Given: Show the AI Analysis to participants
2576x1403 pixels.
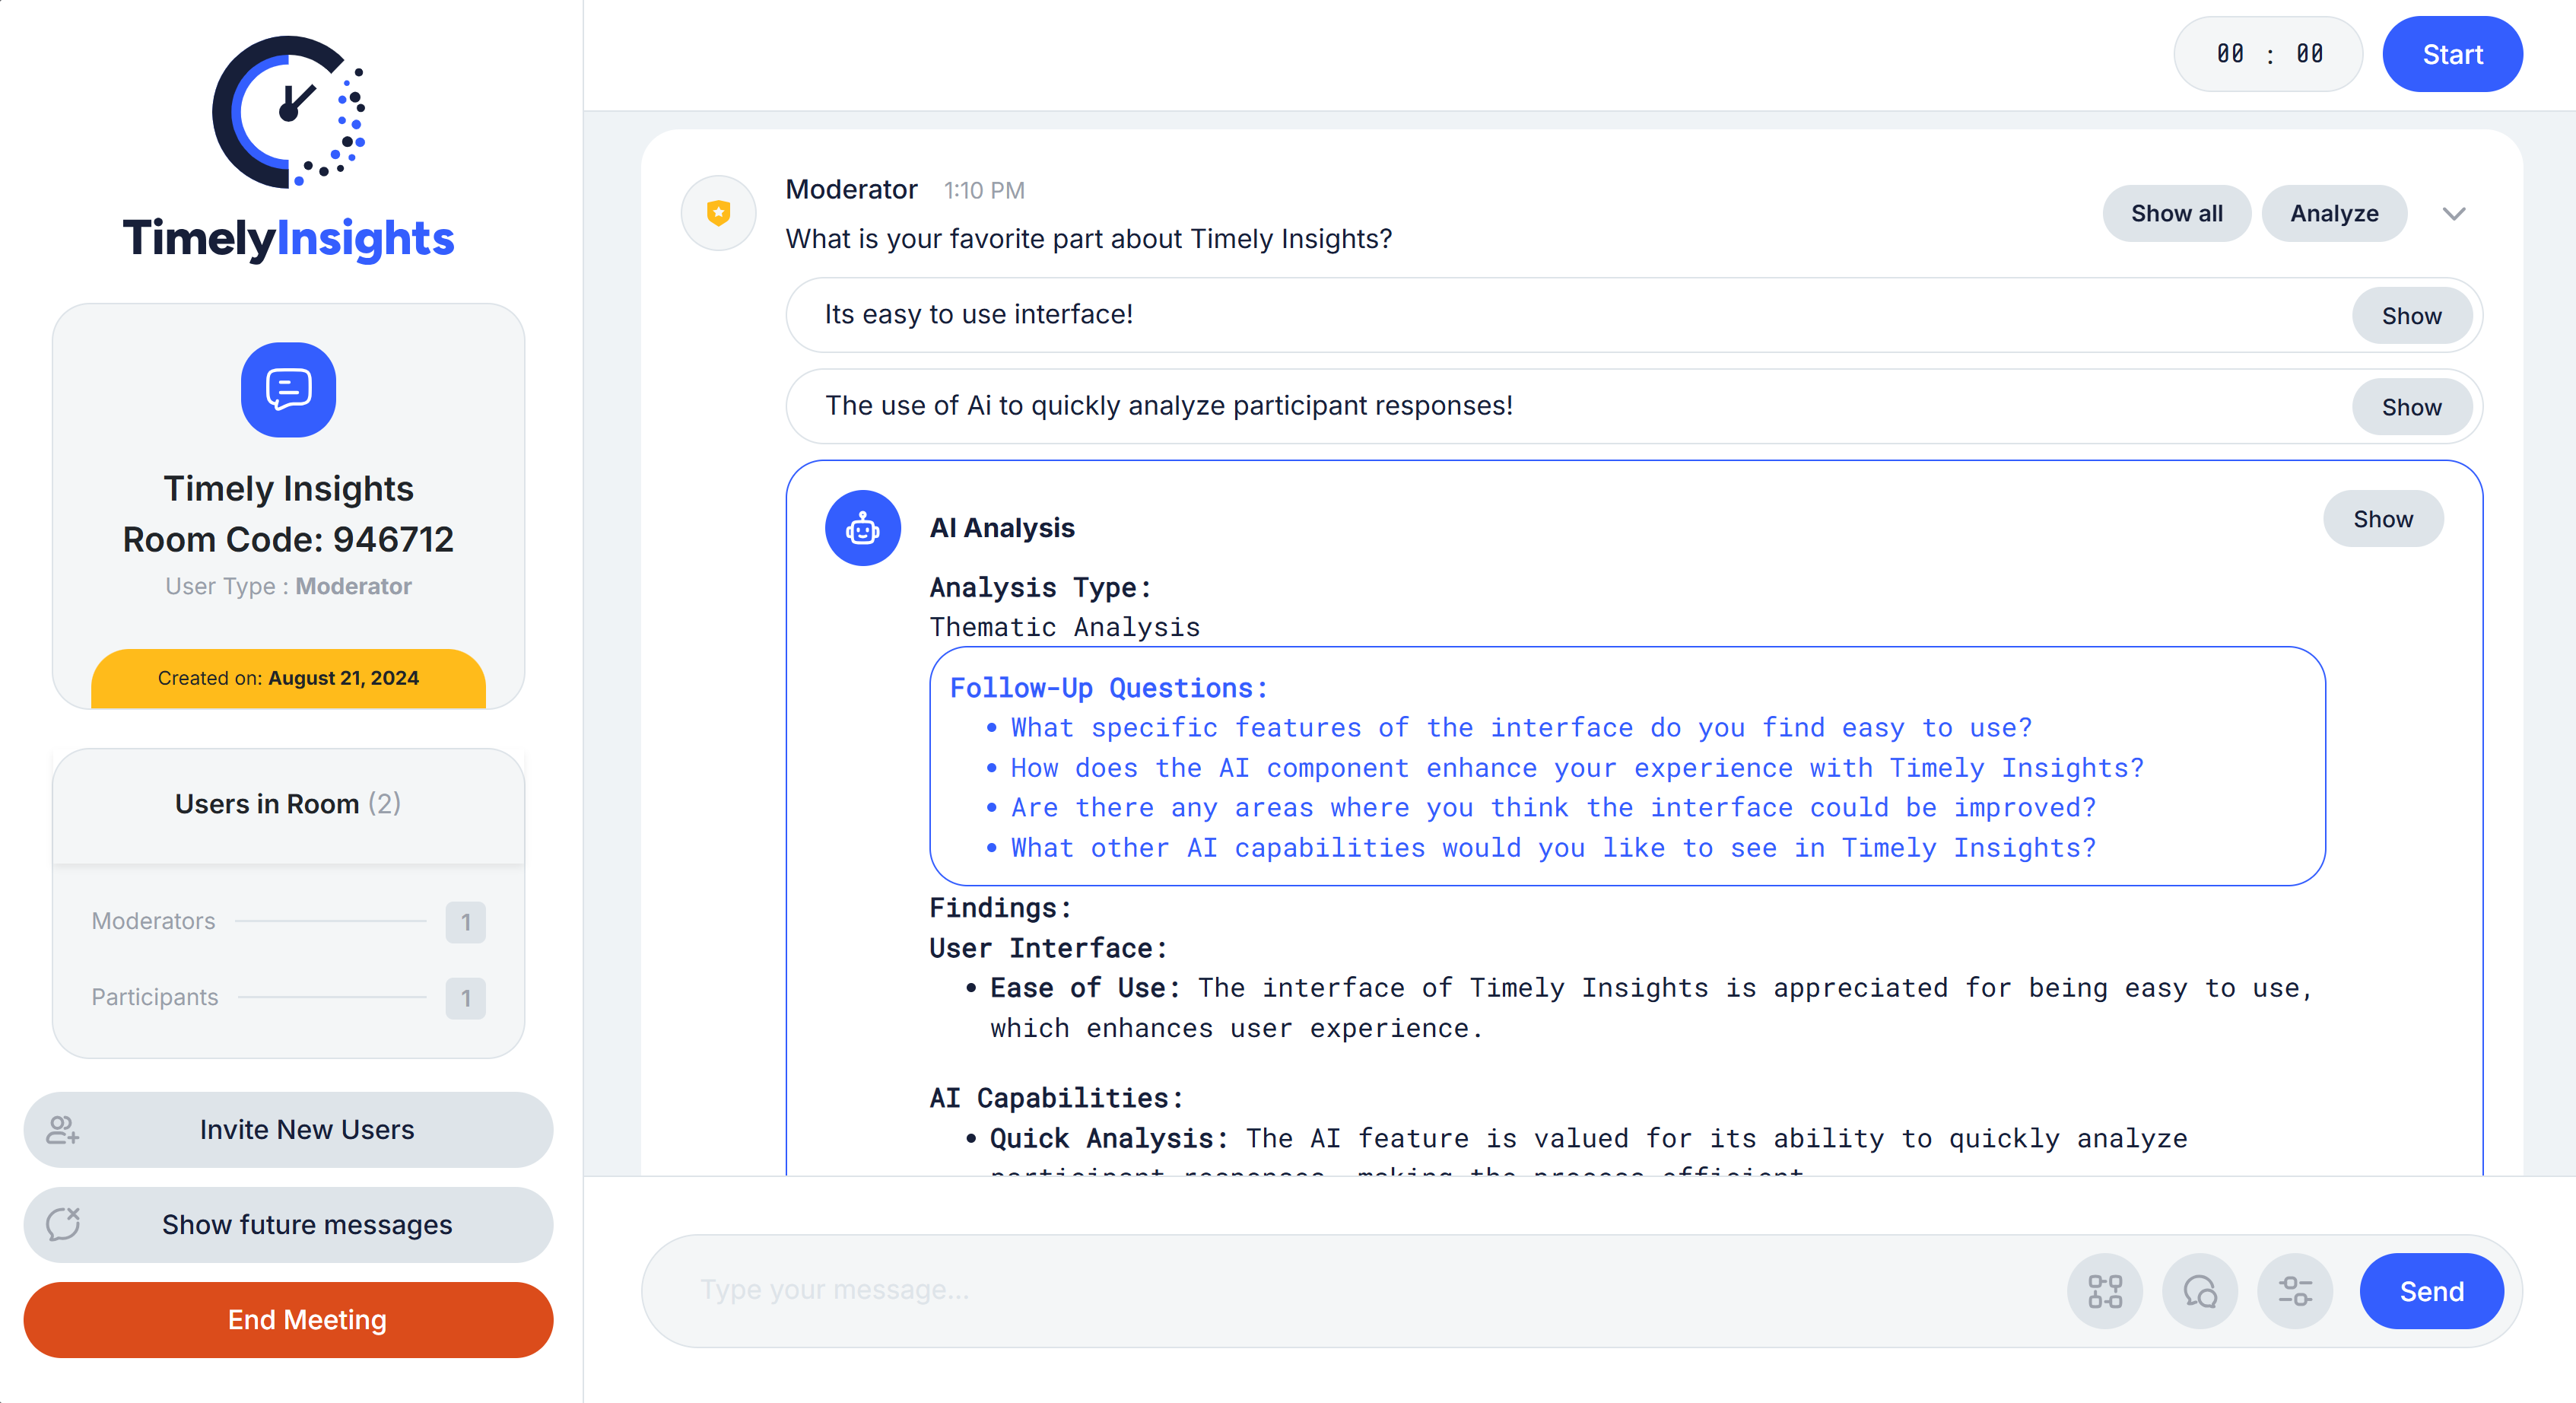Looking at the screenshot, I should 2382,520.
